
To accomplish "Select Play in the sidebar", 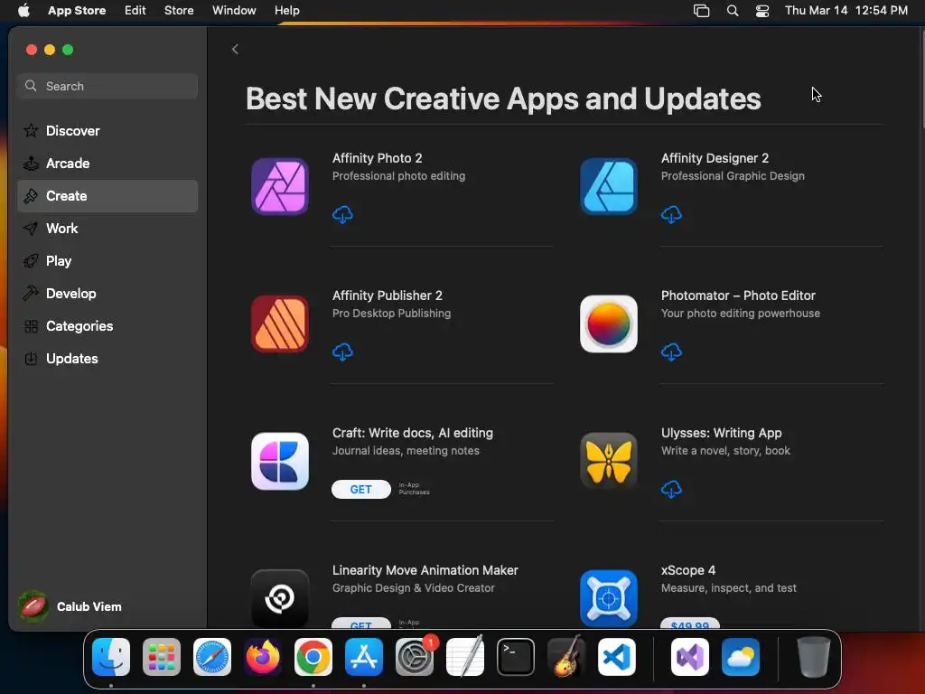I will coord(107,261).
